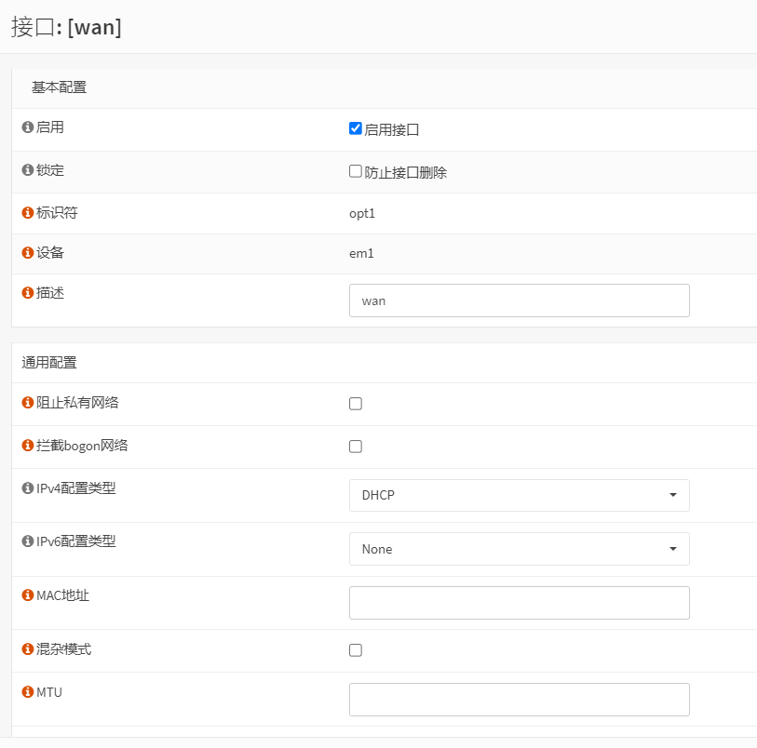
Task: Click the 描述 text field containing wan
Action: pyautogui.click(x=519, y=301)
